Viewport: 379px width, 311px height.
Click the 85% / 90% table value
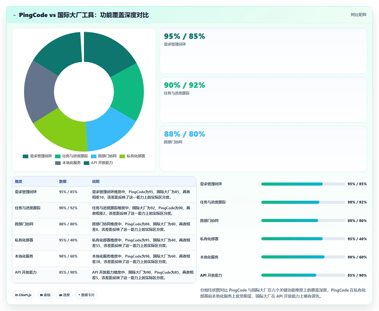68,272
